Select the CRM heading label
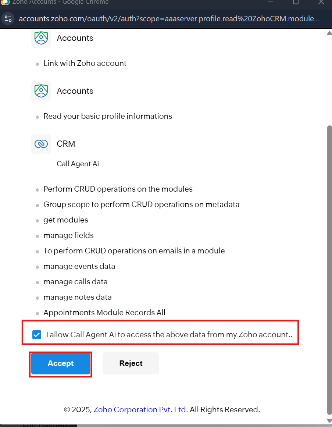The width and height of the screenshot is (332, 427). pyautogui.click(x=66, y=144)
